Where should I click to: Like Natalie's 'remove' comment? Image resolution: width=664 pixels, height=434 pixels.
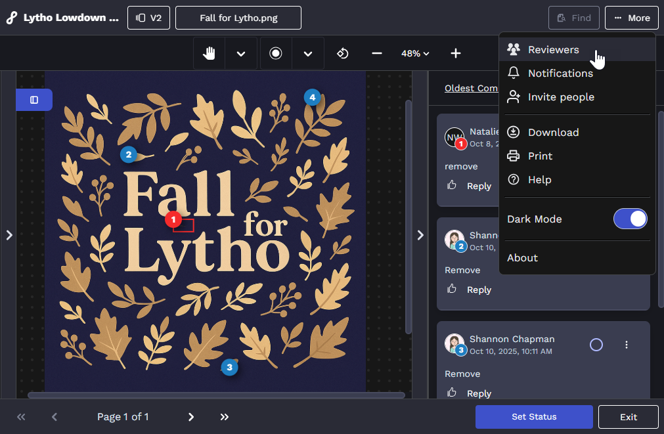point(452,185)
